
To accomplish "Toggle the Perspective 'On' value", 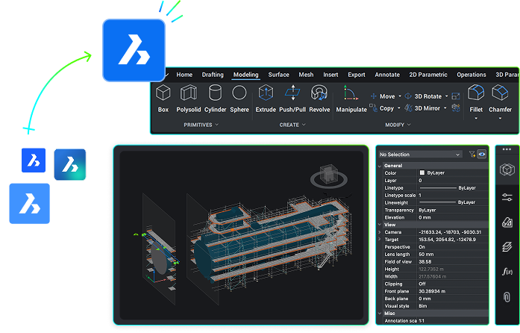I will point(422,247).
